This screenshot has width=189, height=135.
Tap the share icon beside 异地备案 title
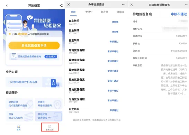coord(61,6)
